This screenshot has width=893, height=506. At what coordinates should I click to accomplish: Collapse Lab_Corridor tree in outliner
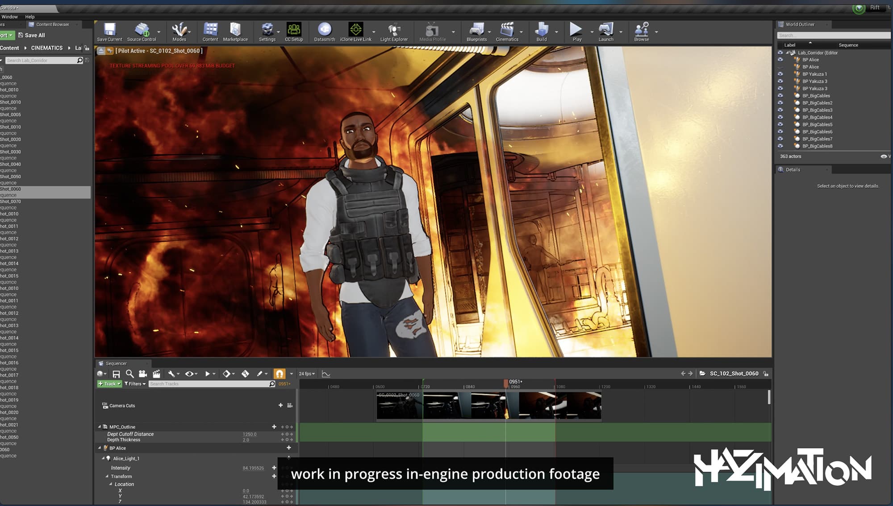tap(787, 53)
